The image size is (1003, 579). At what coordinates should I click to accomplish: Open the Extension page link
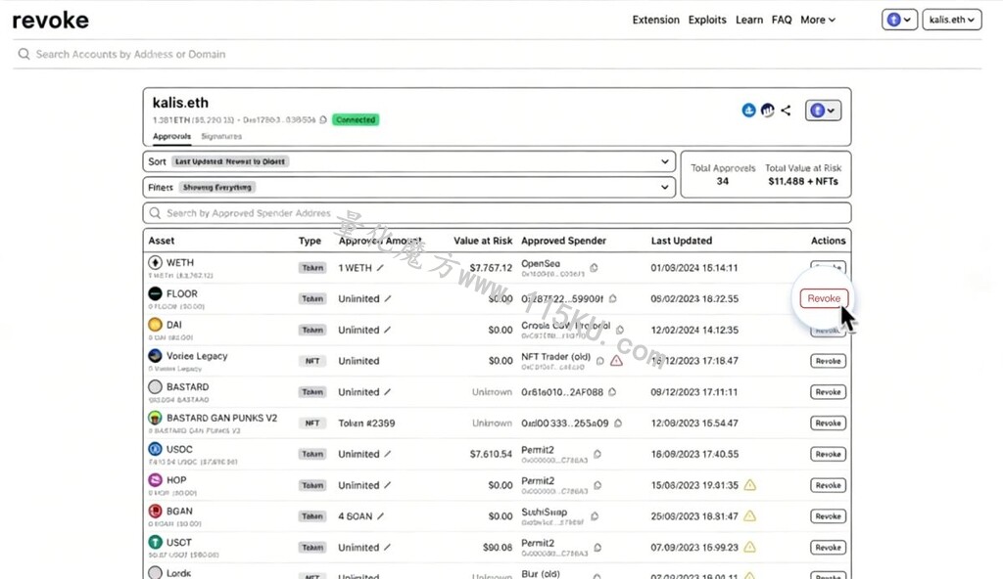[655, 20]
